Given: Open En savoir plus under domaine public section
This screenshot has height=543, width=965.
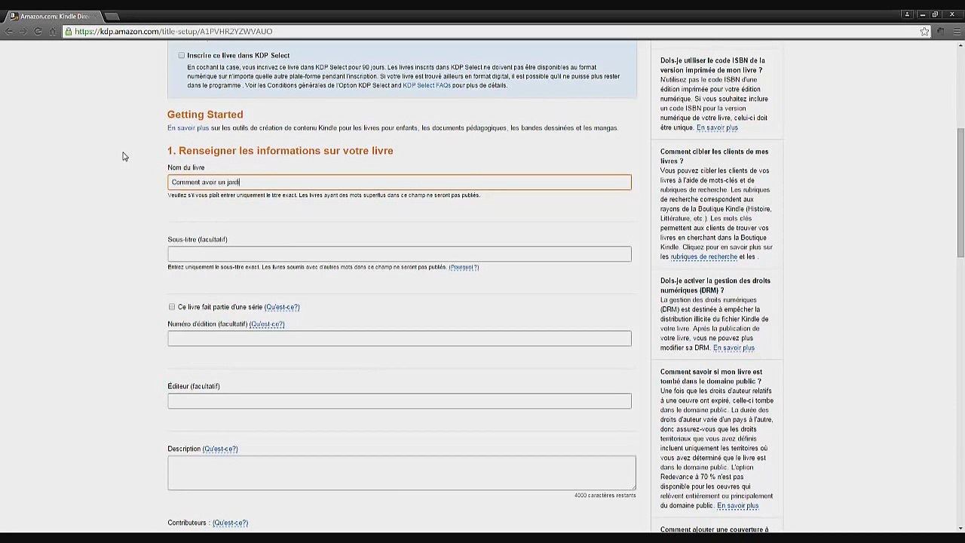Looking at the screenshot, I should [738, 505].
